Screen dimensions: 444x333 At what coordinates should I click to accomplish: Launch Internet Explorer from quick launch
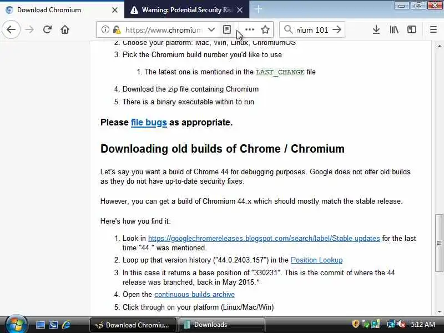click(67, 325)
